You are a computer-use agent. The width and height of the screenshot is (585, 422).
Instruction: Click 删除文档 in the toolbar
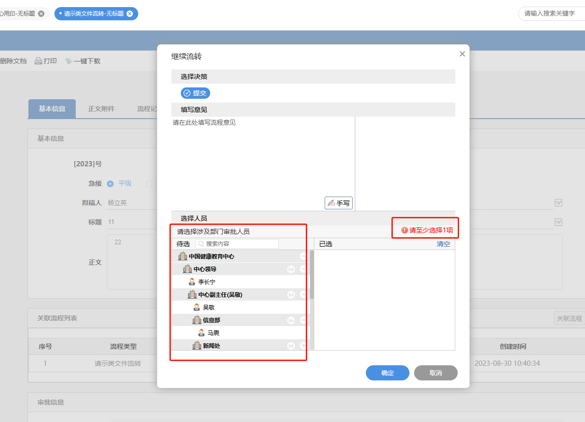13,61
